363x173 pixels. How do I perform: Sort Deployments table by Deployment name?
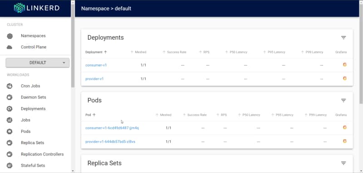[x=96, y=52]
